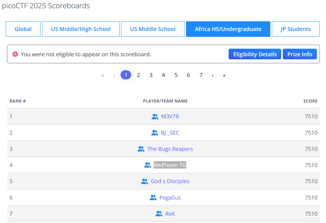Go to page 7
Viewport: 326px width, 223px height.
point(201,75)
